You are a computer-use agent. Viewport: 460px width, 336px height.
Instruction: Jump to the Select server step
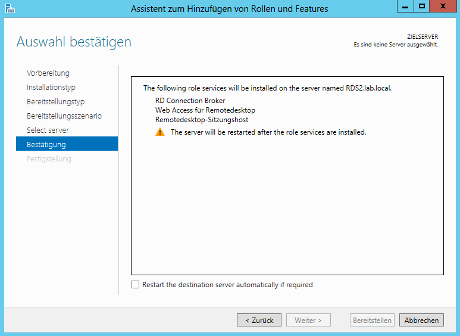tap(48, 130)
